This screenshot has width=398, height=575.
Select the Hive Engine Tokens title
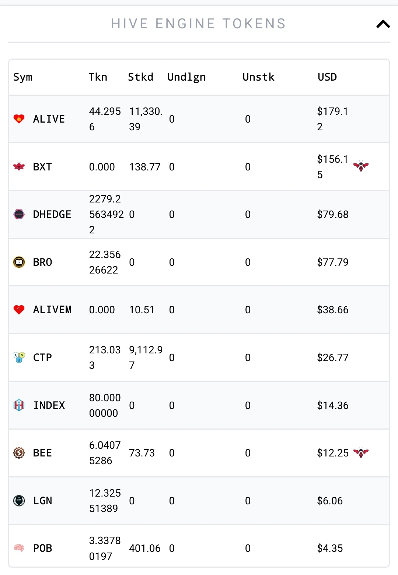pos(198,24)
